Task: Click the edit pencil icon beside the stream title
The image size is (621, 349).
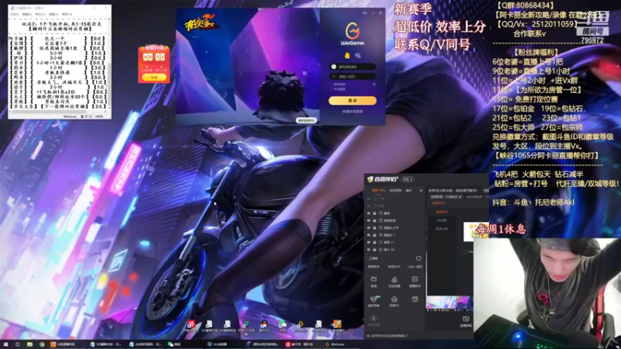Action: click(460, 197)
